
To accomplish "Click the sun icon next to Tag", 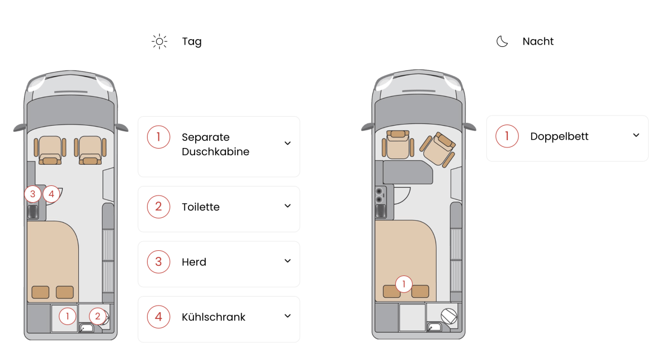I will 160,41.
